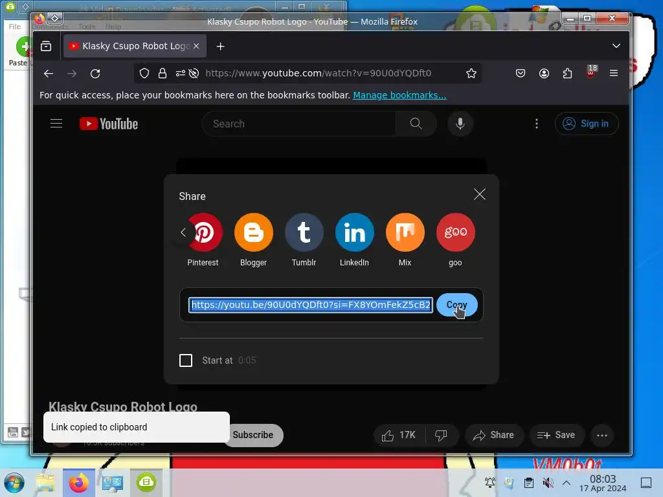This screenshot has width=663, height=497.
Task: Focus the YouTube Search box
Action: [x=299, y=124]
